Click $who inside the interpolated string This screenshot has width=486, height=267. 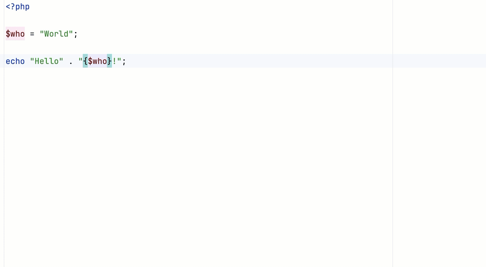tap(97, 61)
